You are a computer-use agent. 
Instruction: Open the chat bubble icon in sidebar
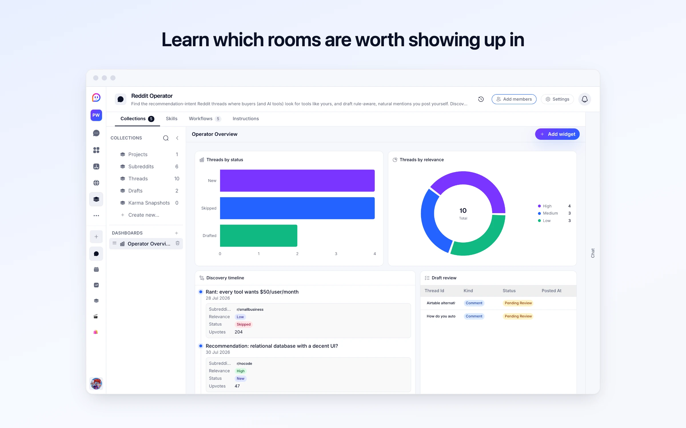pyautogui.click(x=96, y=133)
